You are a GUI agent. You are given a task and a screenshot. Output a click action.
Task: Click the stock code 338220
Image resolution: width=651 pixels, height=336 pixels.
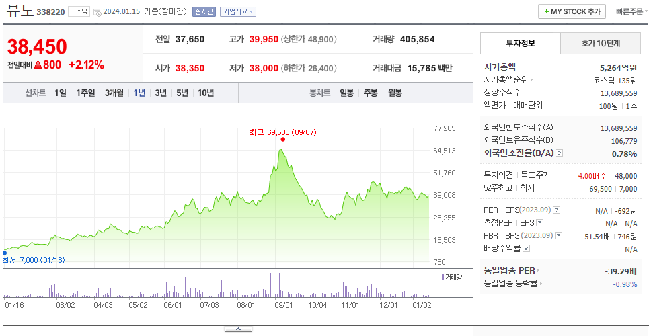50,12
